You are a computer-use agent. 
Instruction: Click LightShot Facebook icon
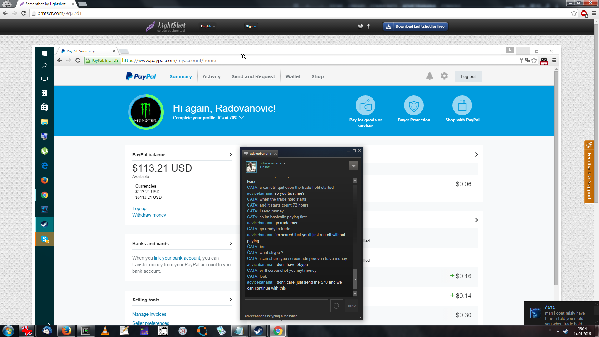tap(368, 26)
